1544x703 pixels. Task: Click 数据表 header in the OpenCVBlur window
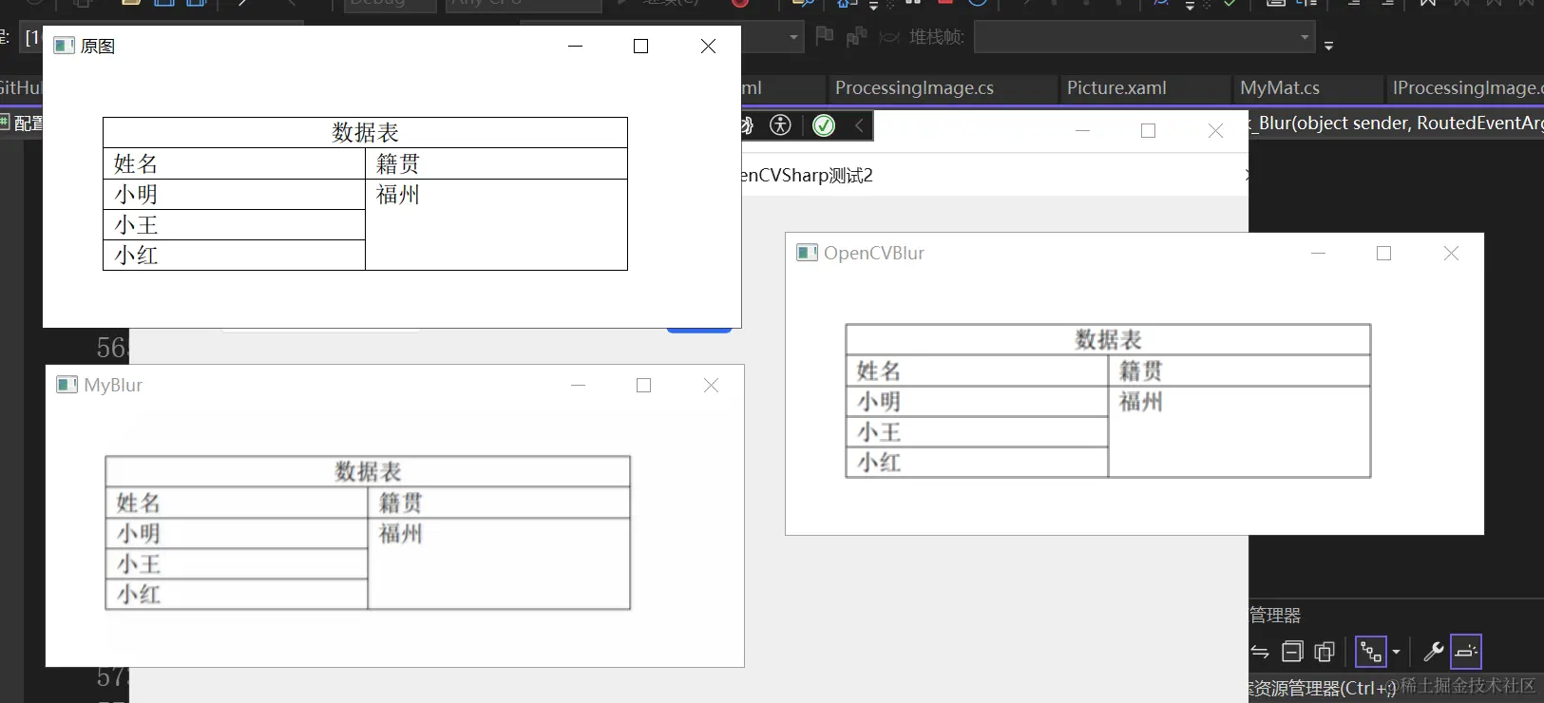click(x=1108, y=339)
